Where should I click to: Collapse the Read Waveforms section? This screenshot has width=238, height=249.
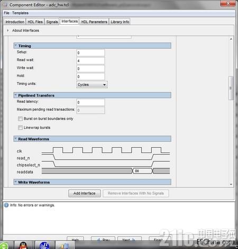[x=16, y=139]
